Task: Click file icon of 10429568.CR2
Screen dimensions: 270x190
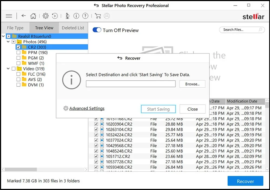Action: coord(102,145)
